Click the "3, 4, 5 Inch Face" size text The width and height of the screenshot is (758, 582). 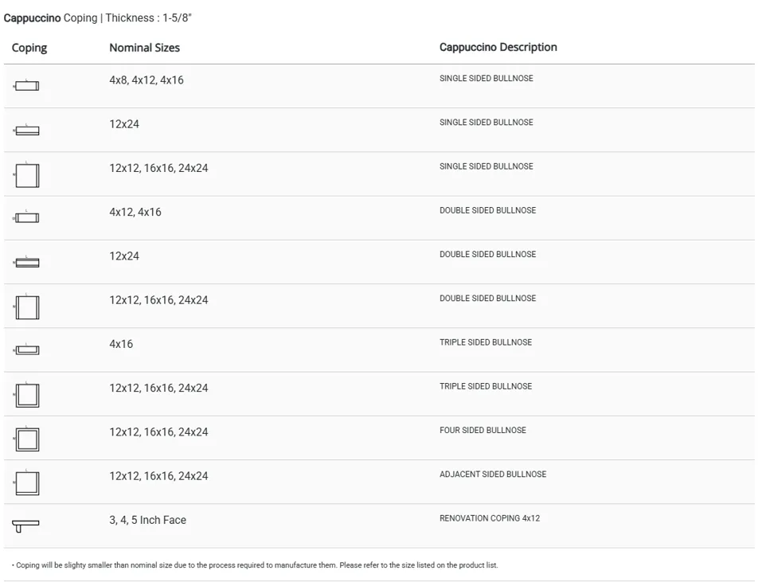coord(147,520)
